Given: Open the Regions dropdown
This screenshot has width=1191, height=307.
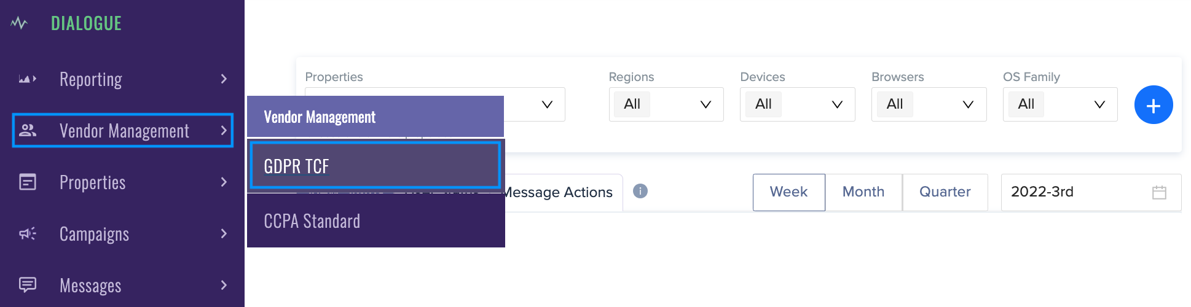Looking at the screenshot, I should pos(666,104).
